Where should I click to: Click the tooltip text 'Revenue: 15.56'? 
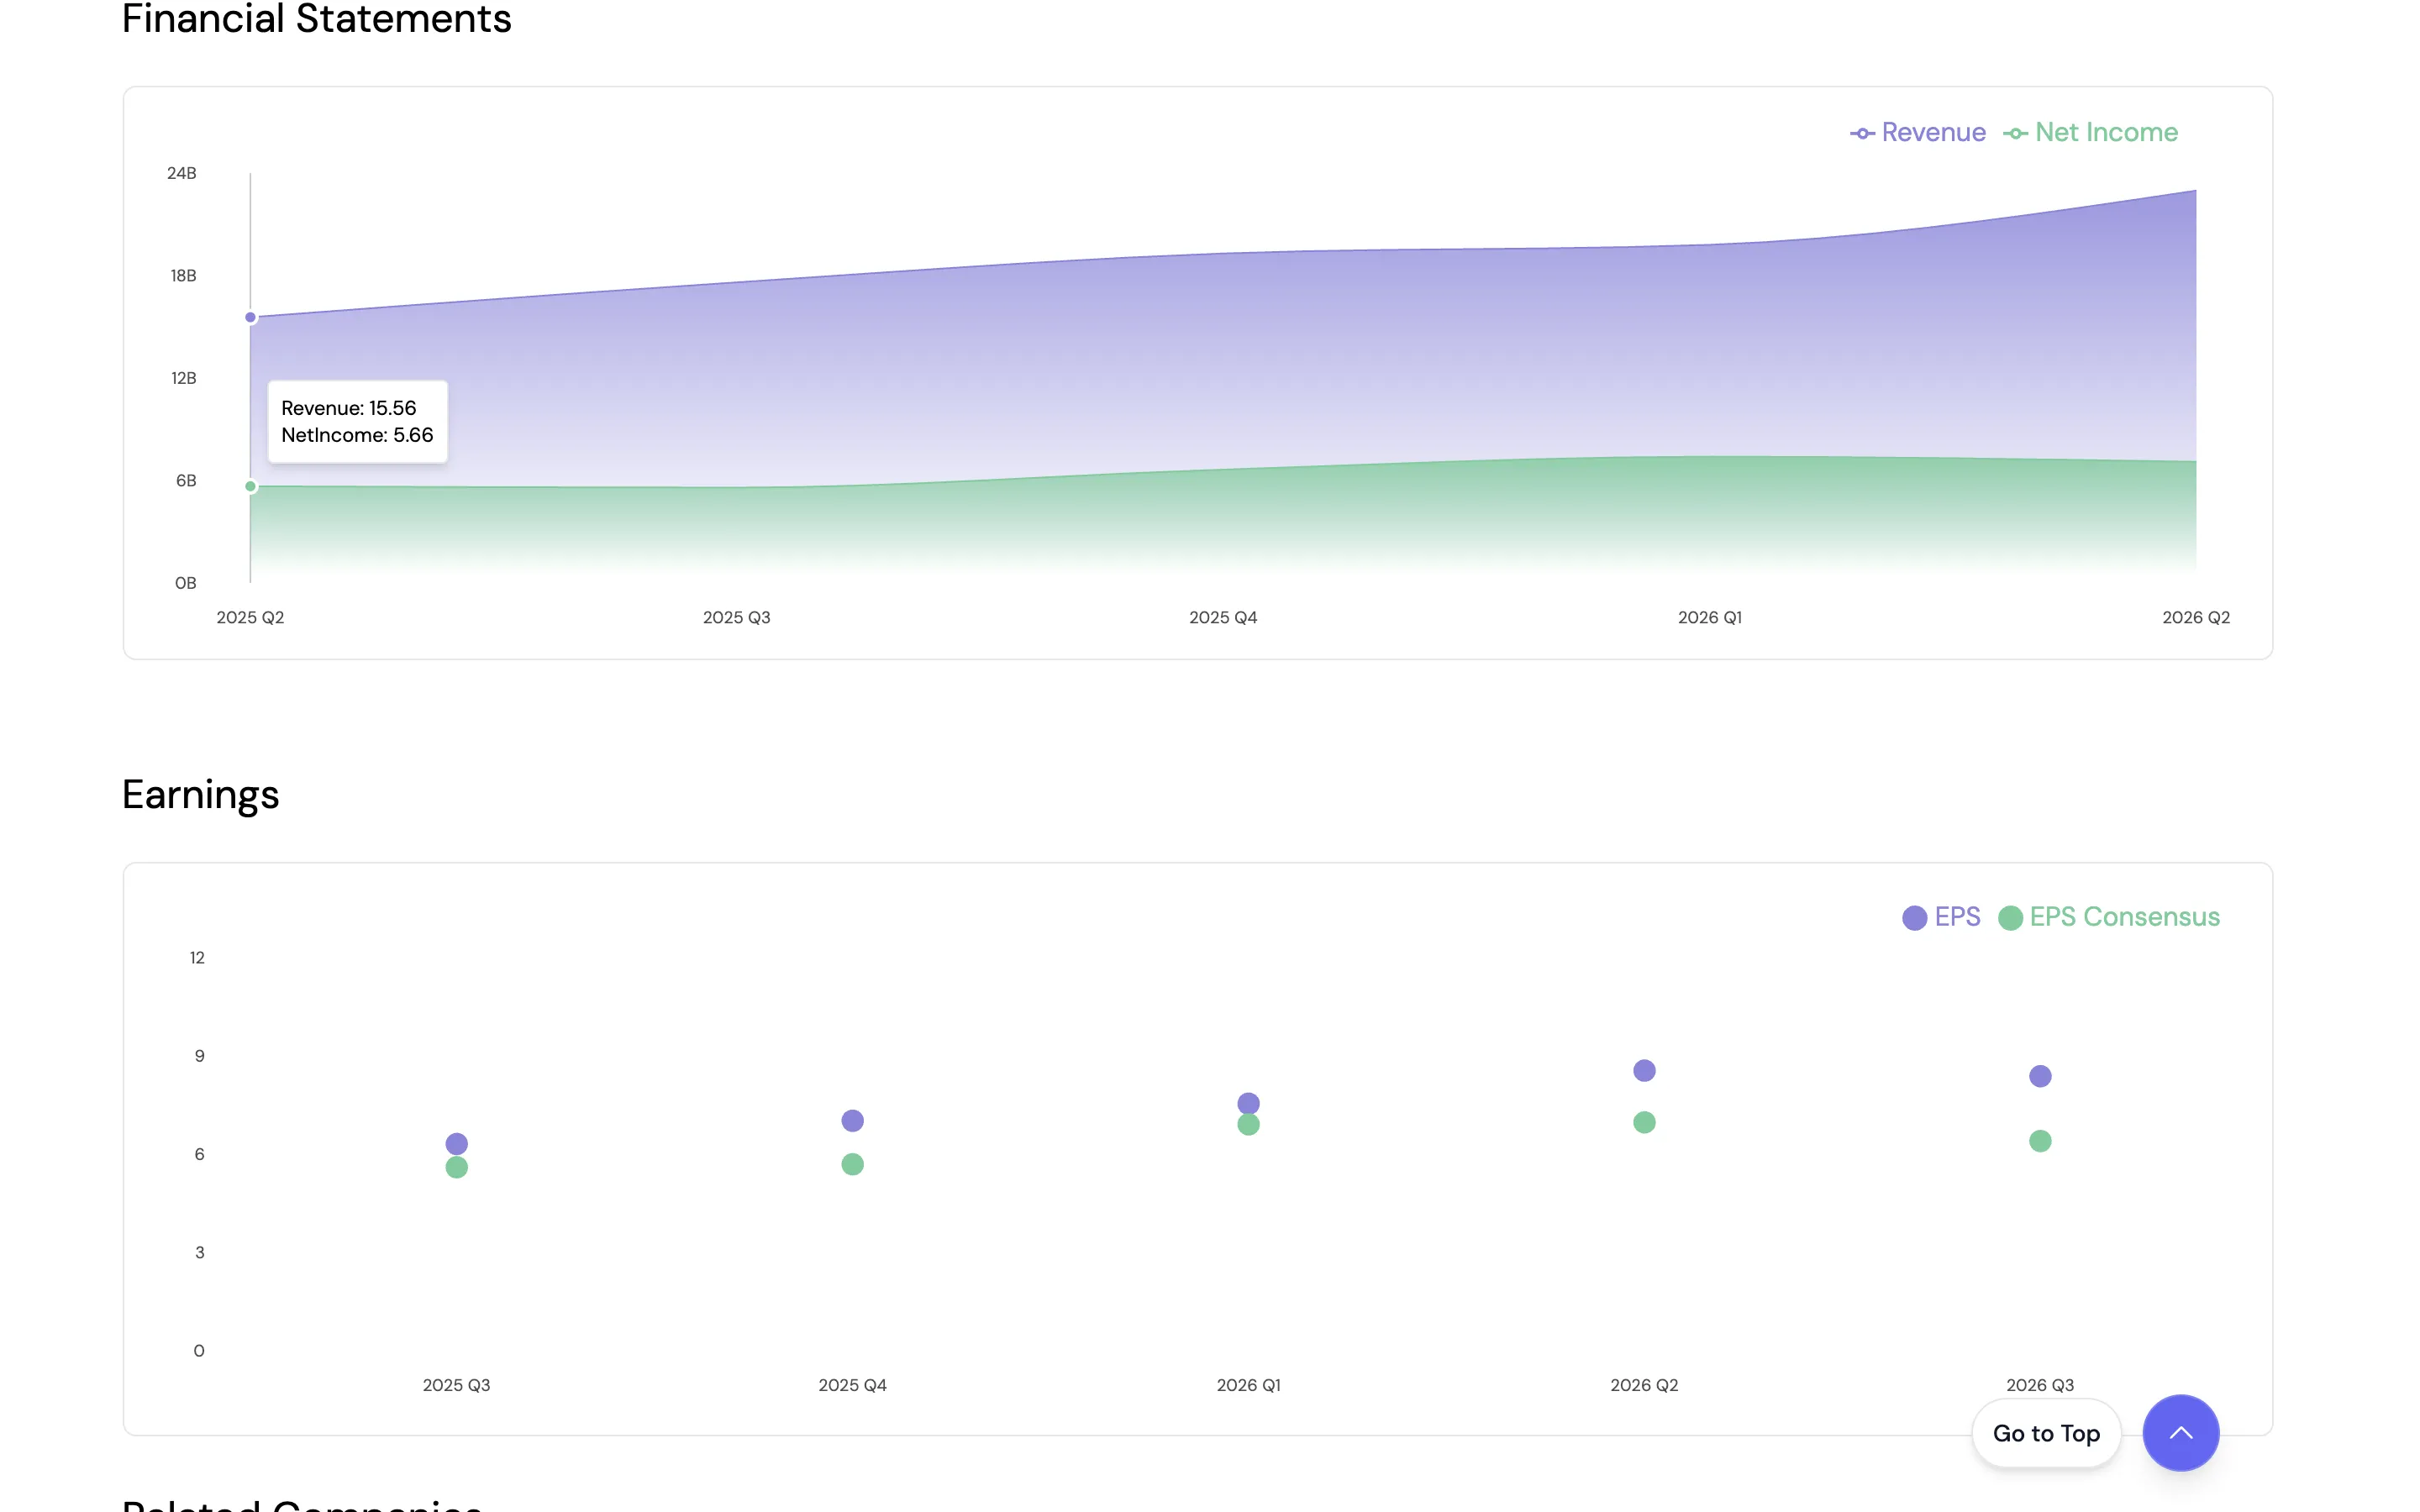[x=348, y=408]
